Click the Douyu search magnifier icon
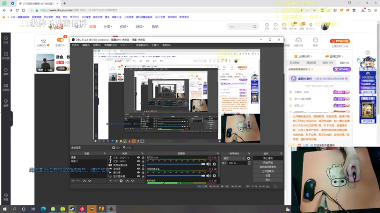The image size is (380, 213). point(255,27)
